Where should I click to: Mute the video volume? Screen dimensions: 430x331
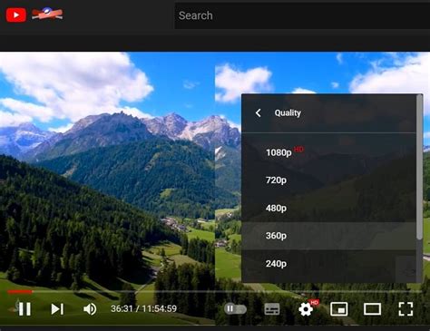pos(90,309)
